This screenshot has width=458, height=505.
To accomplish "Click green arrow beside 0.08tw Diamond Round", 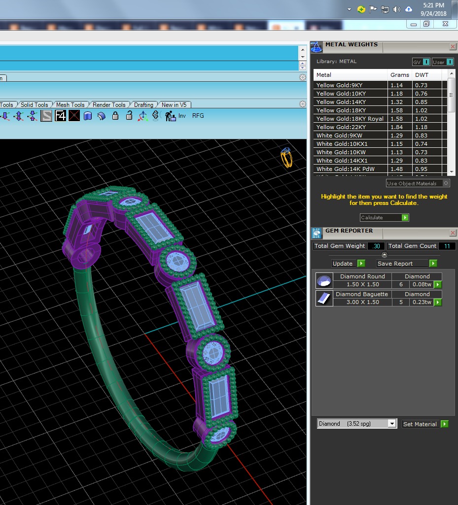I will 438,284.
